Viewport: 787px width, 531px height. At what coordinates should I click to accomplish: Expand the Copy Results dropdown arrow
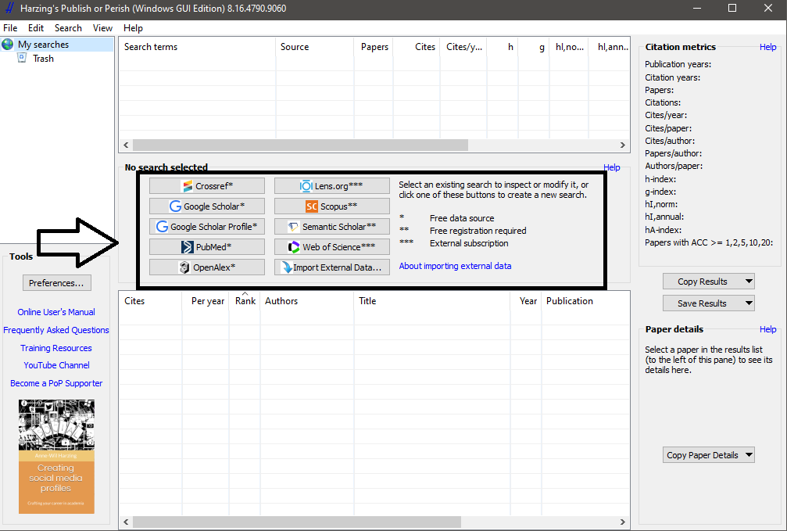pos(749,282)
